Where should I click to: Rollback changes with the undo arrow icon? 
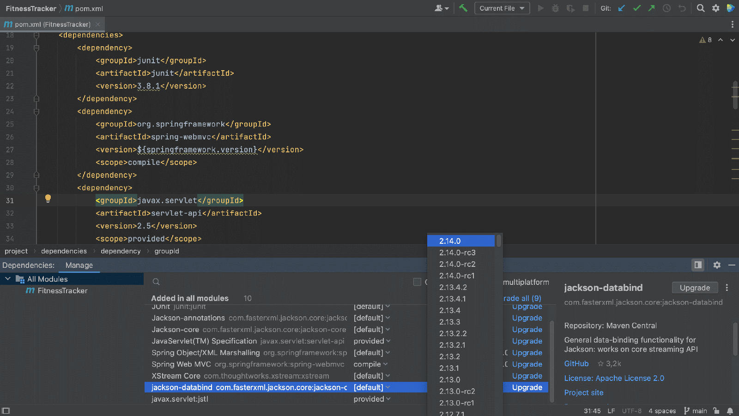(682, 8)
